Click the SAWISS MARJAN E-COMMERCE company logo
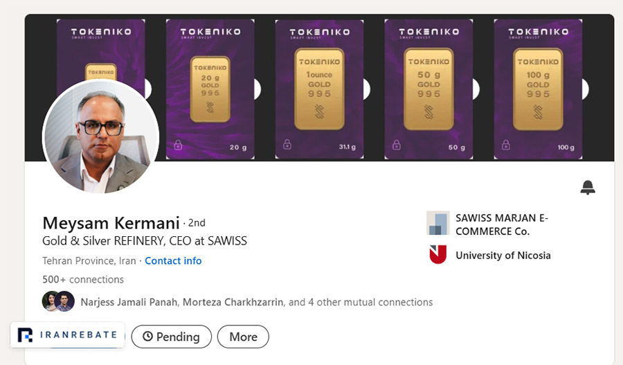Screen dimensions: 623x365 coord(438,222)
